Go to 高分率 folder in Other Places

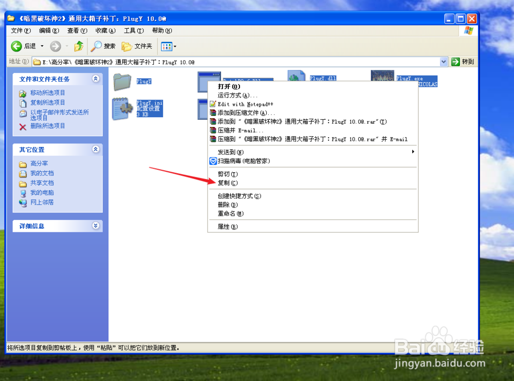pyautogui.click(x=39, y=164)
